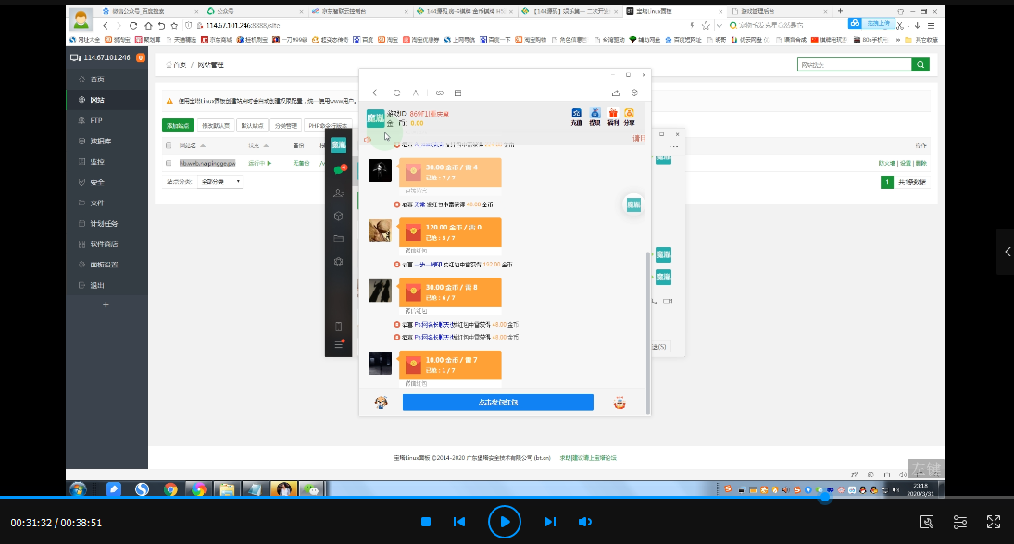The image size is (1014, 544).
Task: Click the blue send red packet button
Action: tap(497, 402)
